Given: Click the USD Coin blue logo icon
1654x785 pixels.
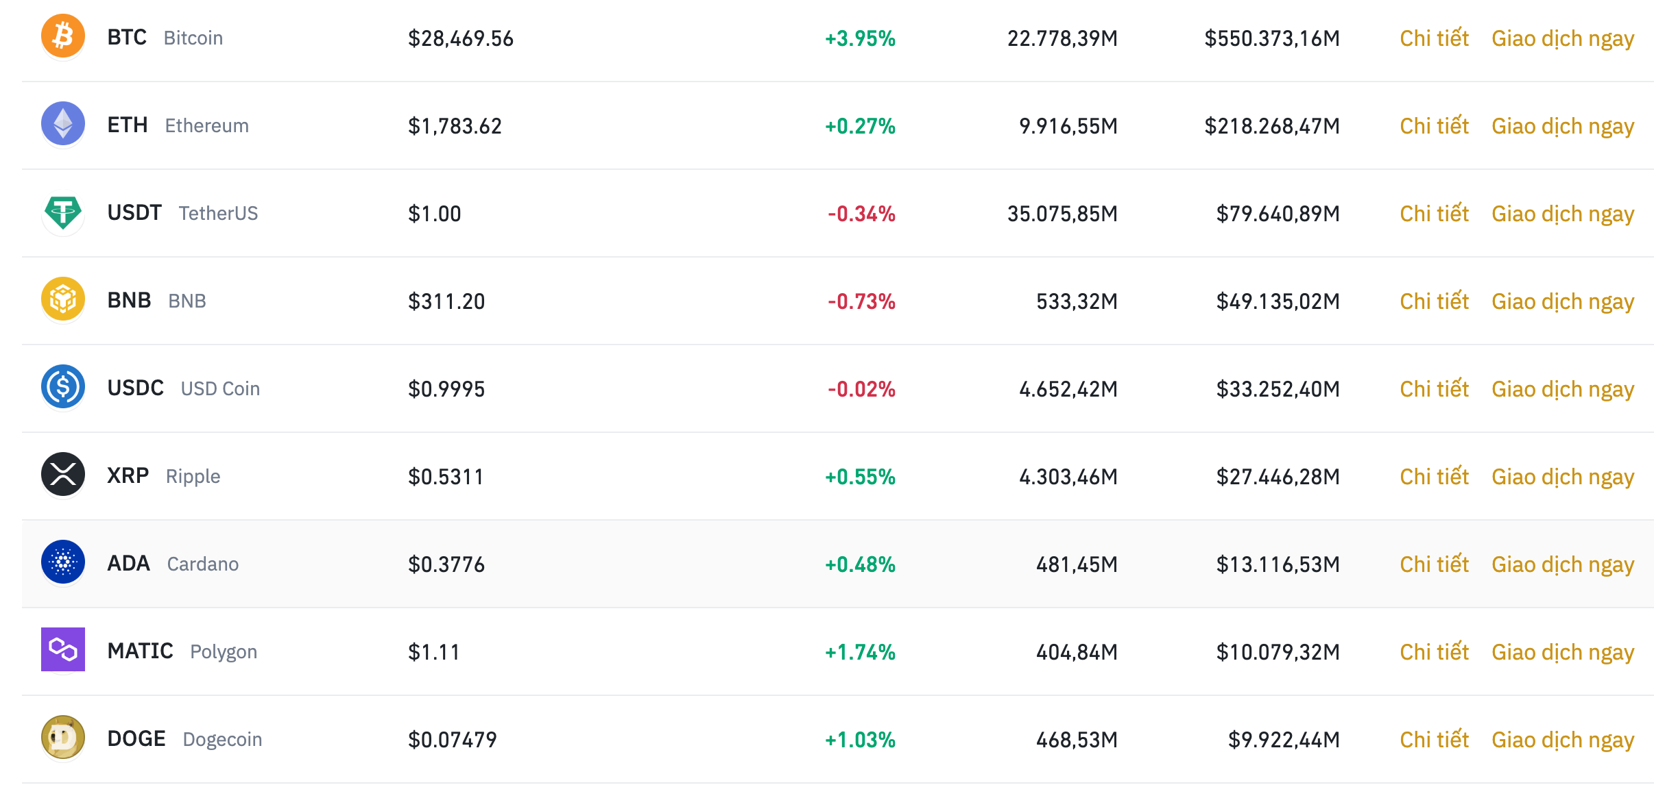Looking at the screenshot, I should tap(63, 386).
